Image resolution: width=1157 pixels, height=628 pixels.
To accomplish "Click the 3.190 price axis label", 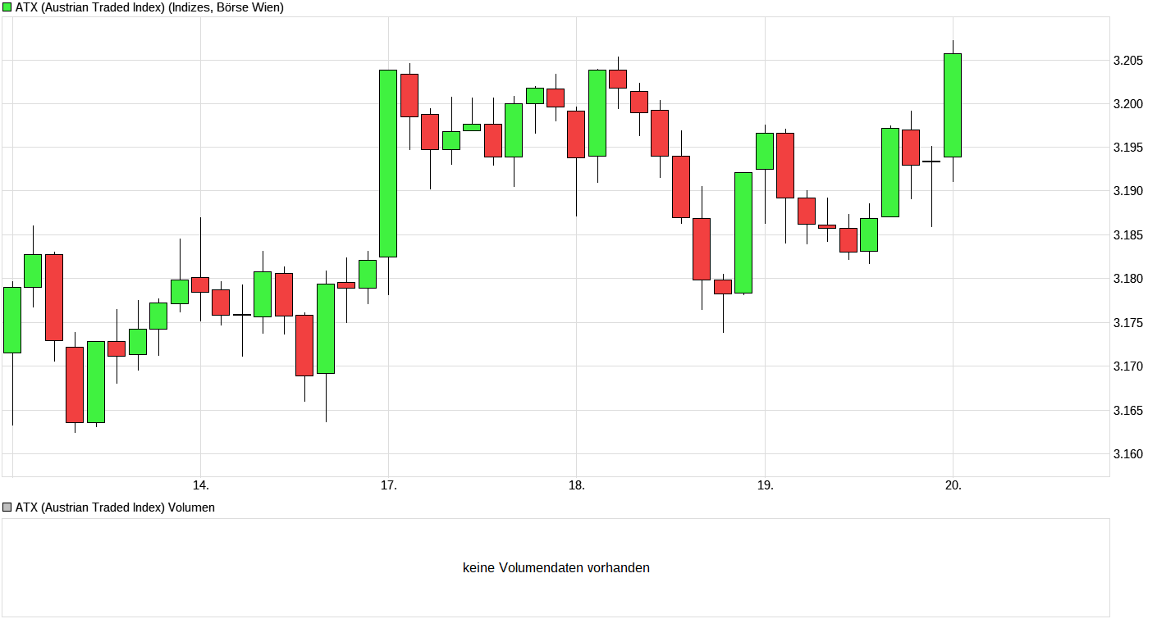I will pyautogui.click(x=1128, y=191).
